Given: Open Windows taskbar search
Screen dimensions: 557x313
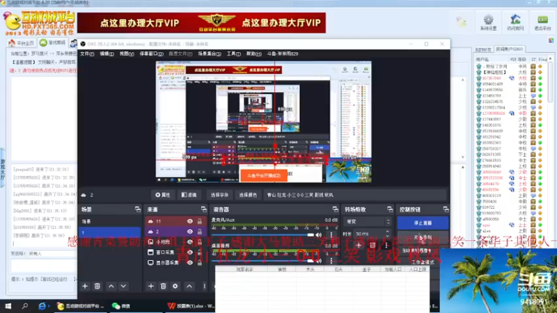Looking at the screenshot, I should (25, 306).
